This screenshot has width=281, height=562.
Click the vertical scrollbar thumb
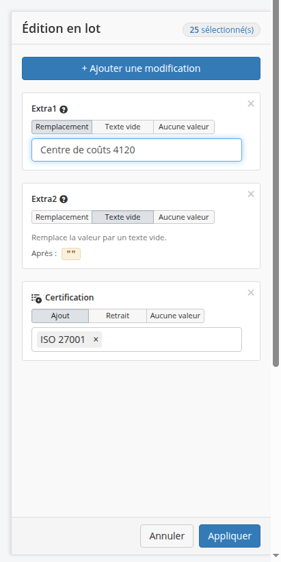276,183
